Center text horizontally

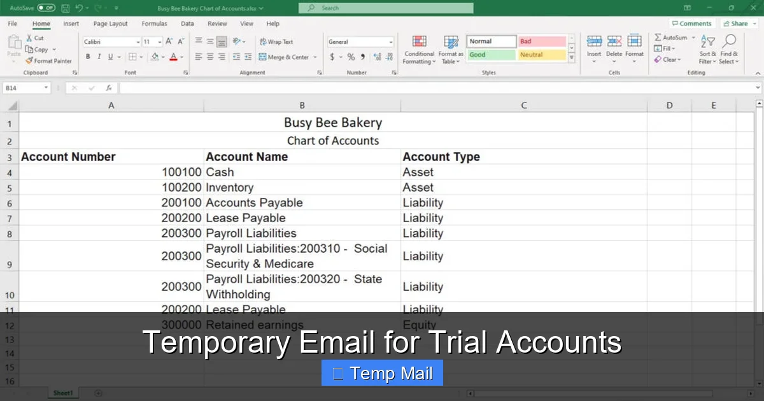tap(210, 57)
